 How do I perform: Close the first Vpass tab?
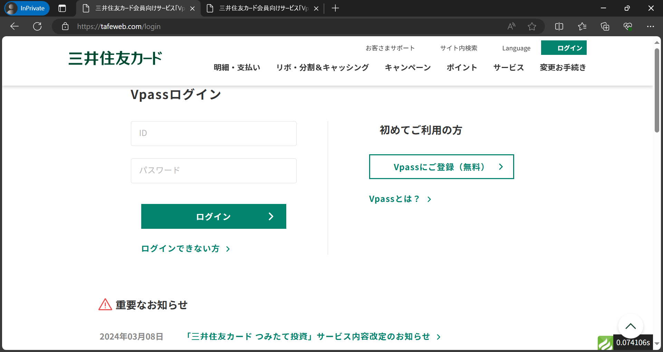192,9
